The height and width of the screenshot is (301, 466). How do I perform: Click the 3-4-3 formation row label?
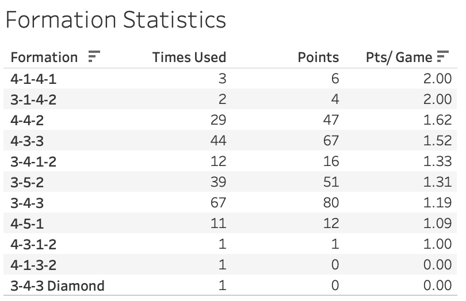coord(27,203)
